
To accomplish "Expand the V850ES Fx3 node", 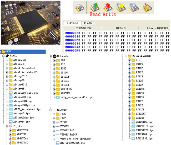I will pyautogui.click(x=54, y=131).
